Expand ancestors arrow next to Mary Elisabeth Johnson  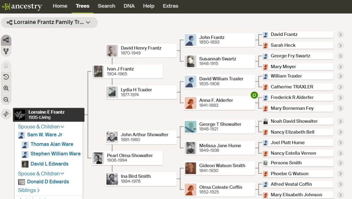(x=340, y=195)
